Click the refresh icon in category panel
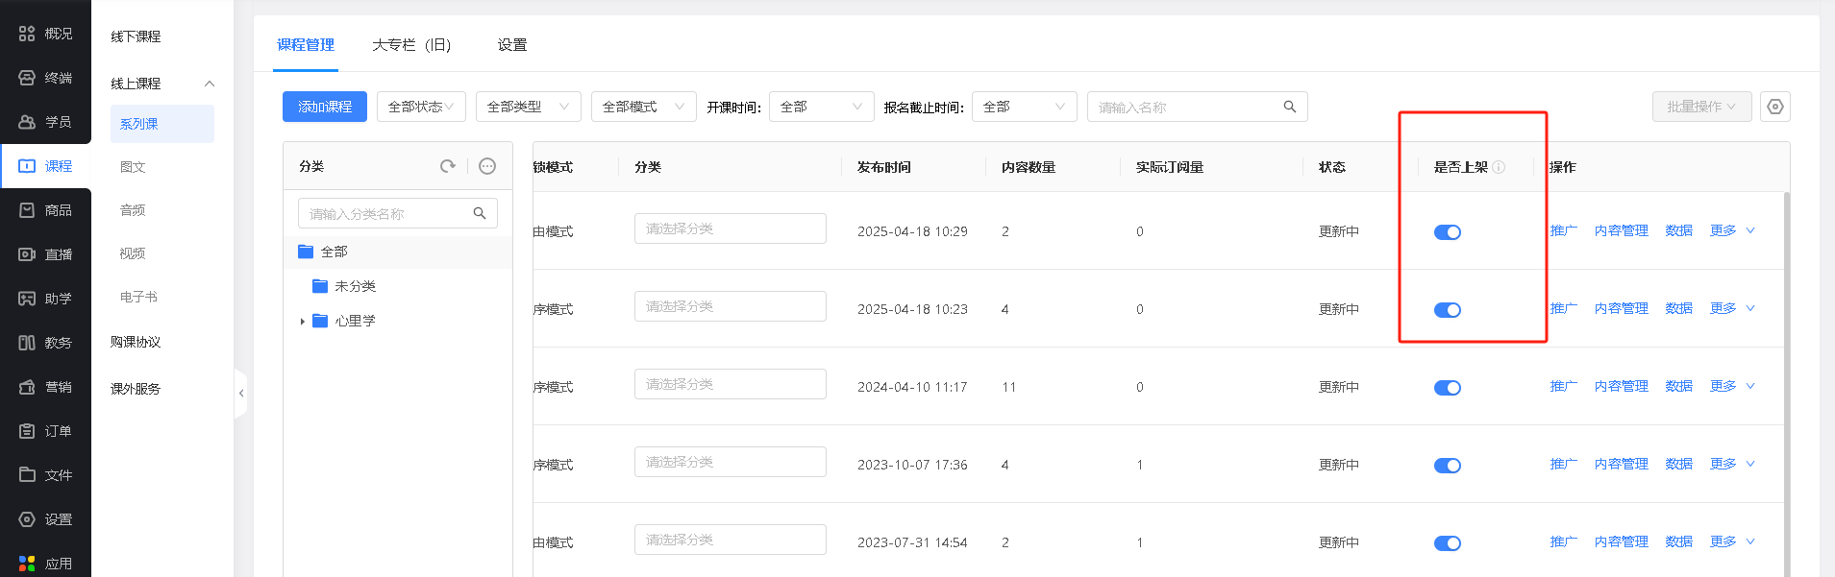Viewport: 1835px width, 577px height. pos(447,166)
